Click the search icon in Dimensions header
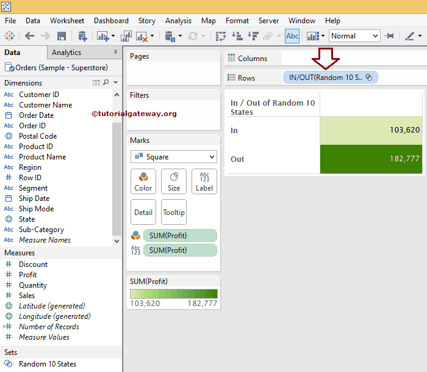Image resolution: width=427 pixels, height=372 pixels. point(106,82)
